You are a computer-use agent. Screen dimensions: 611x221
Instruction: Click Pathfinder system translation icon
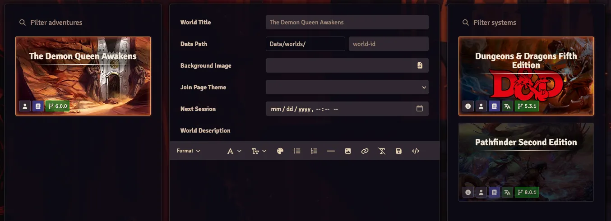pos(507,192)
